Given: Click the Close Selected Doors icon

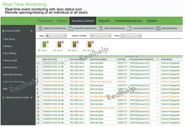Looking at the screenshot, I should tap(129, 28).
